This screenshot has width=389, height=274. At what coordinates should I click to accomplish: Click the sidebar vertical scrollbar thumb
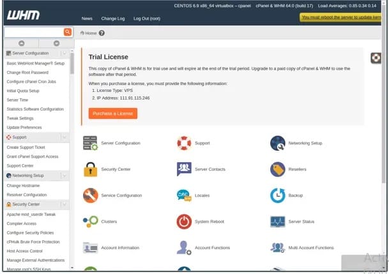(x=72, y=64)
